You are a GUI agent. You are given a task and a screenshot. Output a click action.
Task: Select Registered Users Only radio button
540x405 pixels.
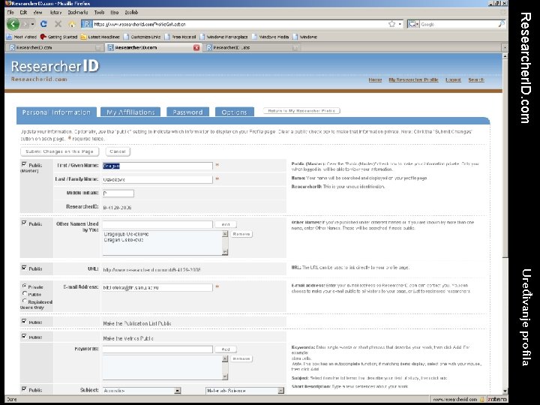(25, 301)
